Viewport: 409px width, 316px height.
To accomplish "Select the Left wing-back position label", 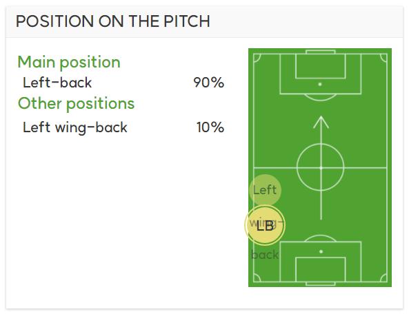I will tap(75, 127).
